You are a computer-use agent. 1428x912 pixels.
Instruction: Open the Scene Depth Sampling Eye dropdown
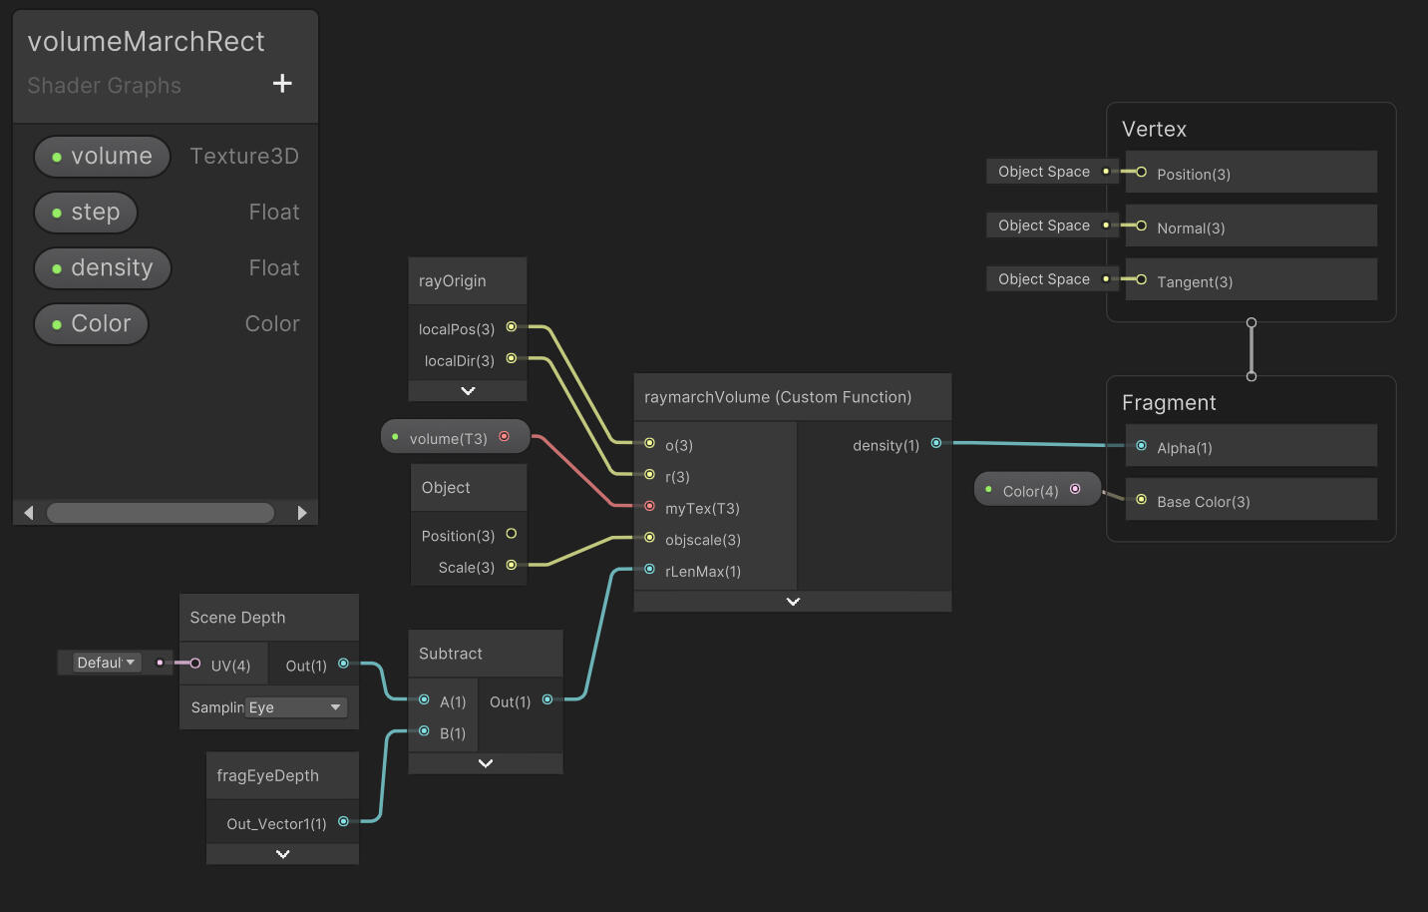(x=296, y=707)
